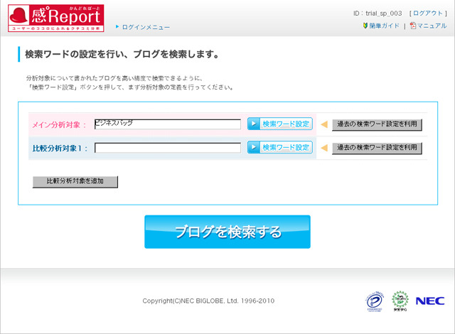Image resolution: width=455 pixels, height=334 pixels.
Task: Open the マニュアル manual link
Action: tap(432, 26)
